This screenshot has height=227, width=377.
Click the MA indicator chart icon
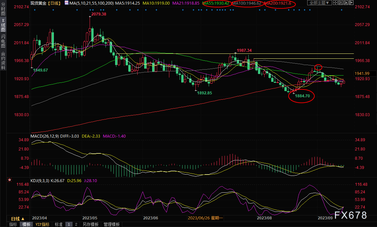(x=66, y=3)
